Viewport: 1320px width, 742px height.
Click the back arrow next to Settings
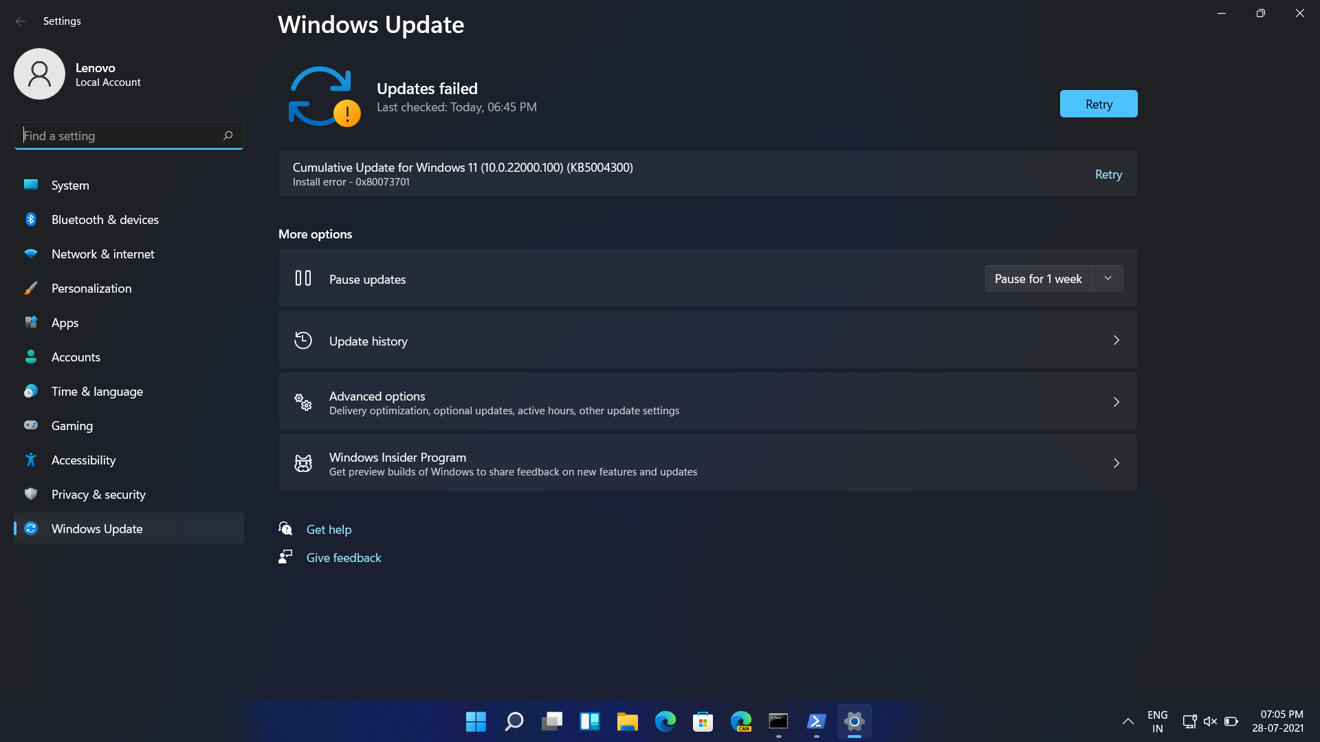[x=21, y=21]
